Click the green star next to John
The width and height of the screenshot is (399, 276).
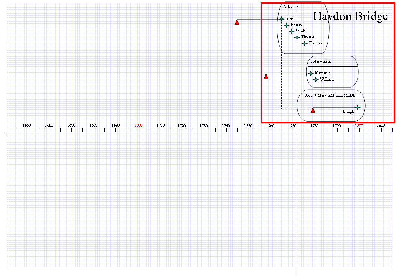282,19
